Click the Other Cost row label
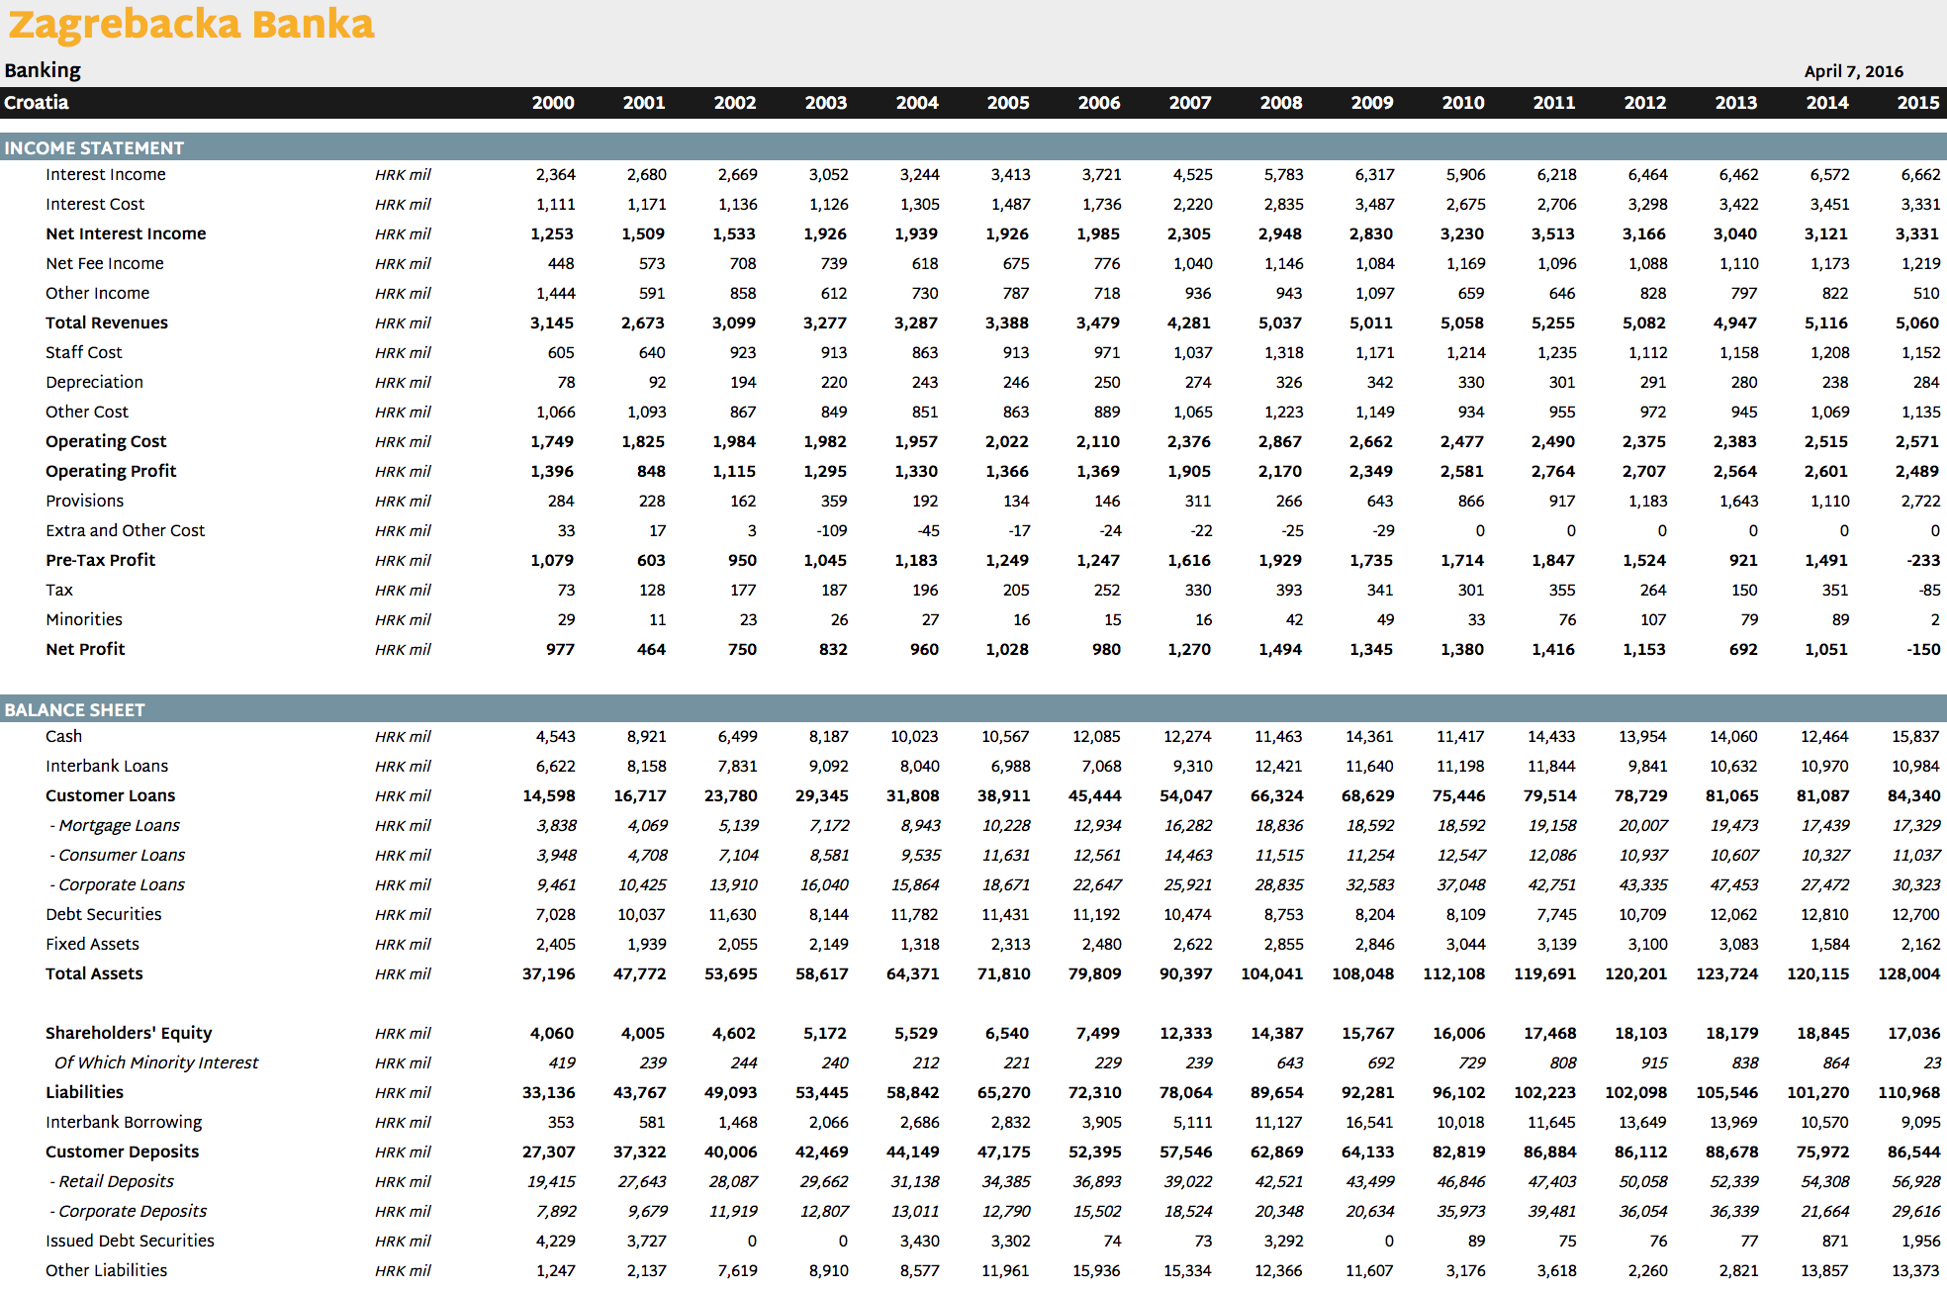Image resolution: width=1947 pixels, height=1292 pixels. pos(87,413)
